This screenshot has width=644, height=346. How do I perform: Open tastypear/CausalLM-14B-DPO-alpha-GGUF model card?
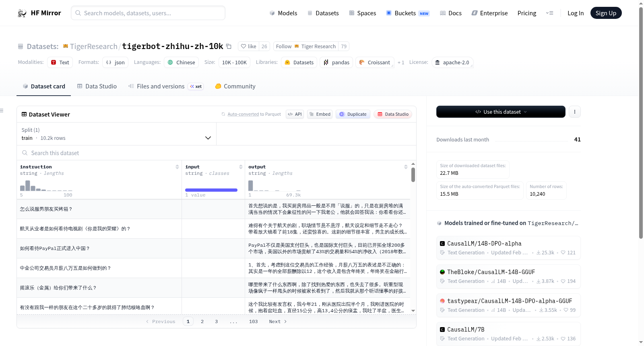click(x=508, y=305)
